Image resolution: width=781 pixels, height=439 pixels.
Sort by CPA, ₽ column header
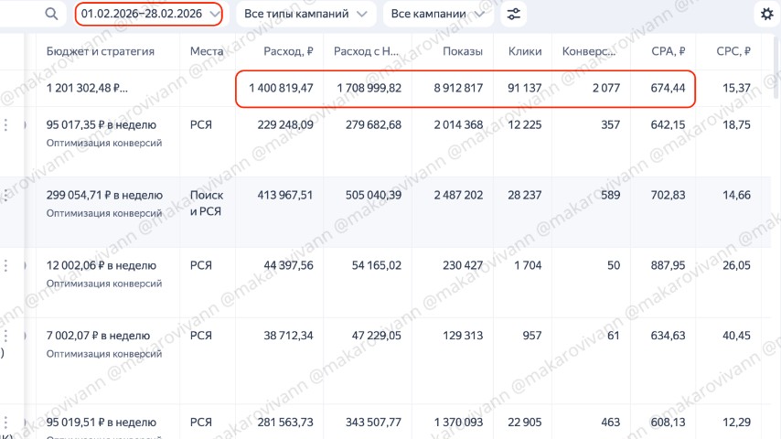pos(669,52)
